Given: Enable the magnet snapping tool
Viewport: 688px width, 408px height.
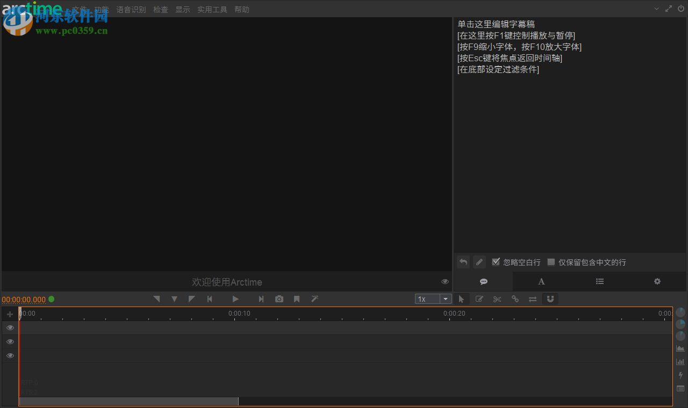Looking at the screenshot, I should (550, 299).
